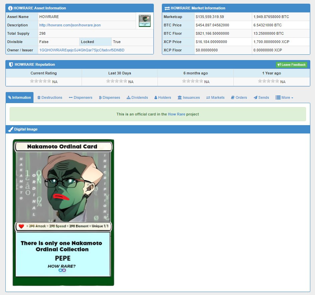Click the exchange arrows icon in Market Information header
Screen dimensions: 315x295
167,8
